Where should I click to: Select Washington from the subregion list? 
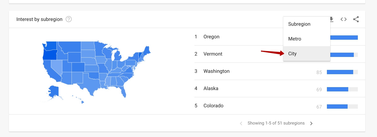216,71
